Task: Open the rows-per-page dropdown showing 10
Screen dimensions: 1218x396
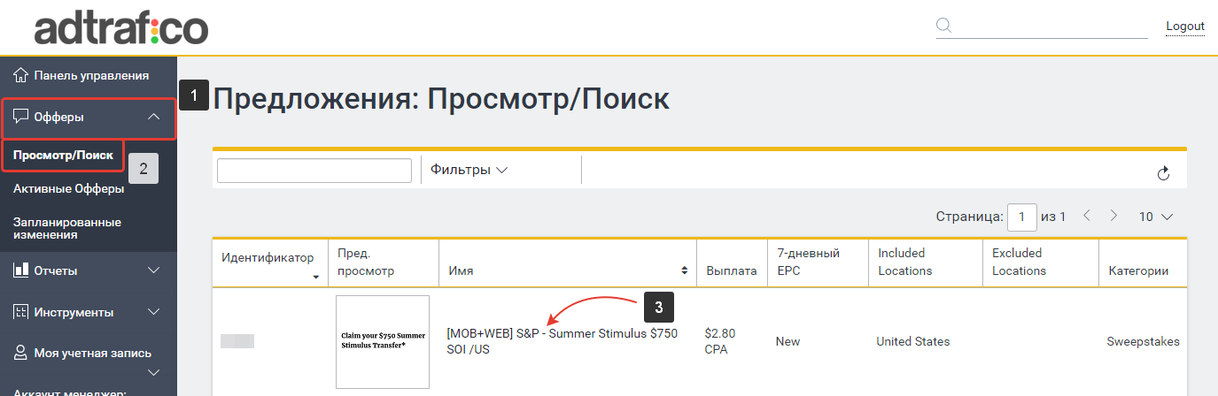Action: [x=1155, y=216]
